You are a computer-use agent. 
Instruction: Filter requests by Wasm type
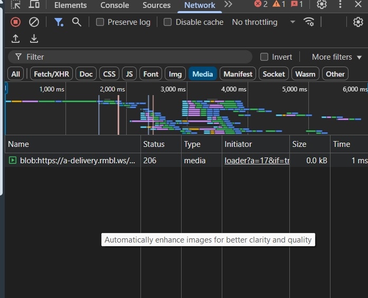click(305, 74)
